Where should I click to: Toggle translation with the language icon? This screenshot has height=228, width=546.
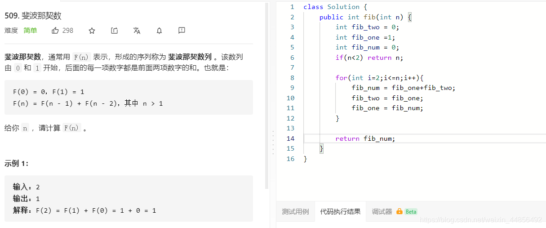pos(137,31)
